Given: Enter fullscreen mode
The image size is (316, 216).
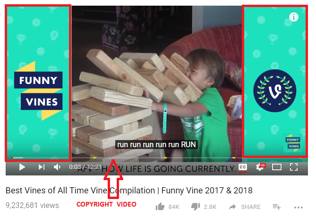Looking at the screenshot, I should [294, 167].
